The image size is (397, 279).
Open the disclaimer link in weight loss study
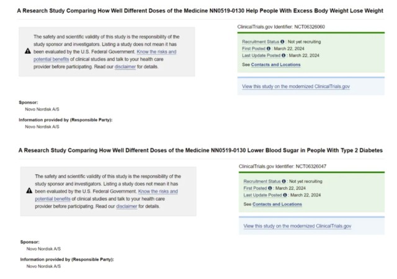tap(125, 66)
